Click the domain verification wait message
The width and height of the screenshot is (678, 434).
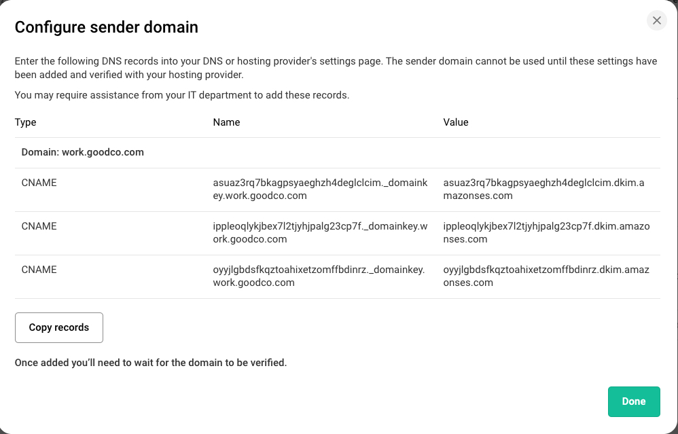[151, 362]
